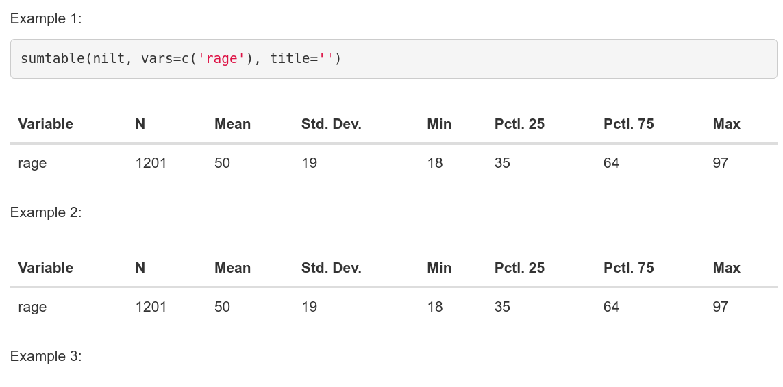Click Pctl. 25 header in first table
Image resolution: width=783 pixels, height=387 pixels.
pyautogui.click(x=519, y=124)
